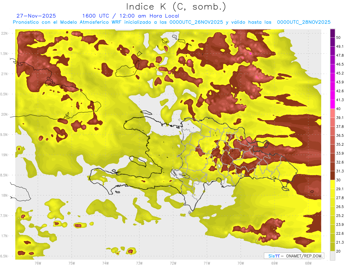
Task: Click the olive swatch between 20 and 21.3
Action: (x=332, y=247)
